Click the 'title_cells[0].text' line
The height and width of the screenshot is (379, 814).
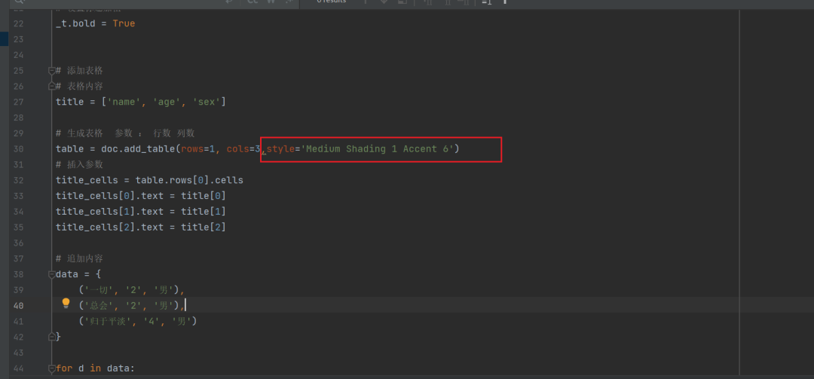click(x=141, y=196)
